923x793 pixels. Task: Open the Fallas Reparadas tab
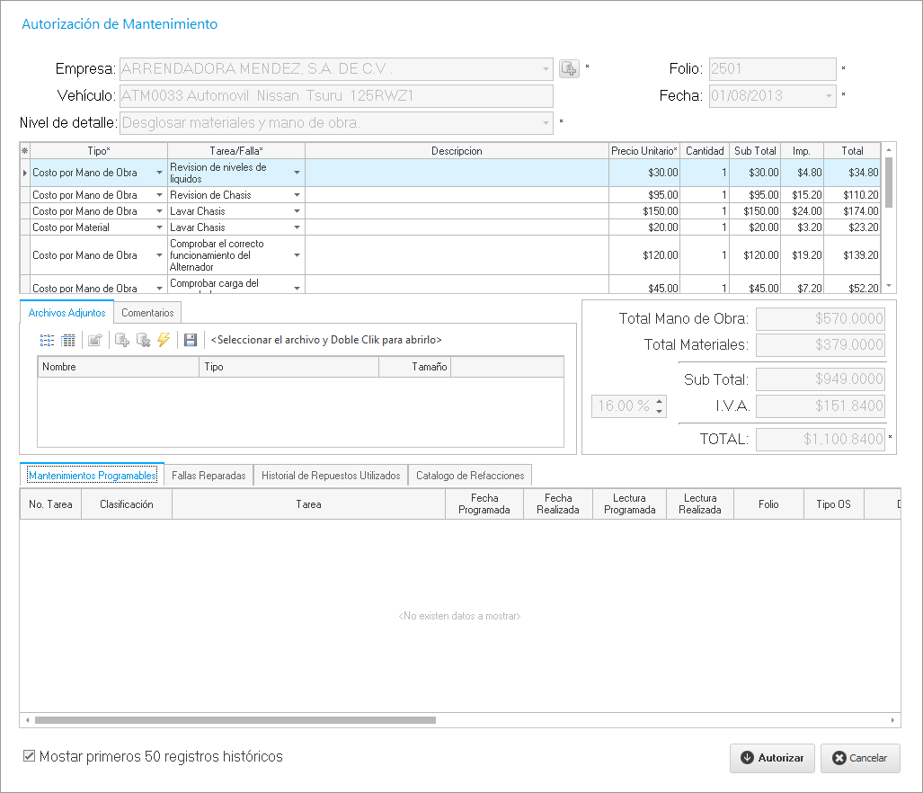(x=209, y=476)
